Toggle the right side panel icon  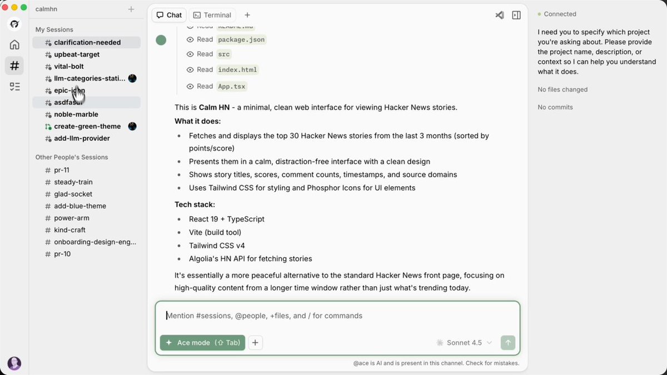point(516,15)
